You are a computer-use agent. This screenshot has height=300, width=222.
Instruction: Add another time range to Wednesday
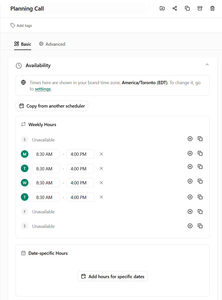[x=190, y=181]
